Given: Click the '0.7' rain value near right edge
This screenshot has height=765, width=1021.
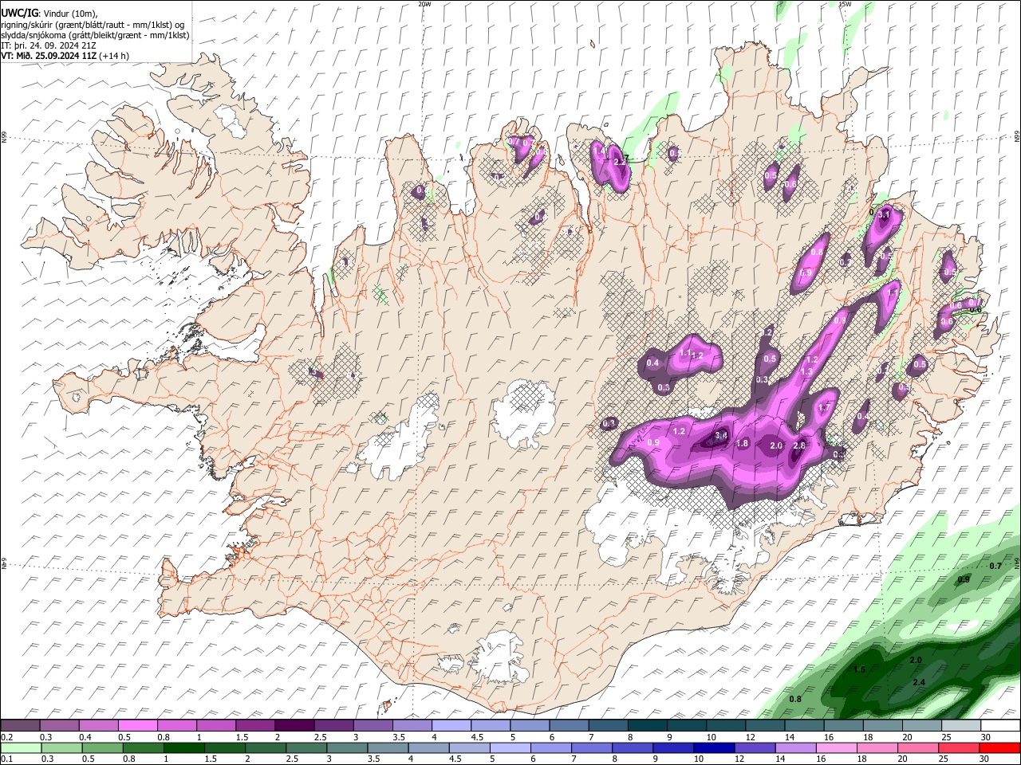Looking at the screenshot, I should pyautogui.click(x=995, y=566).
